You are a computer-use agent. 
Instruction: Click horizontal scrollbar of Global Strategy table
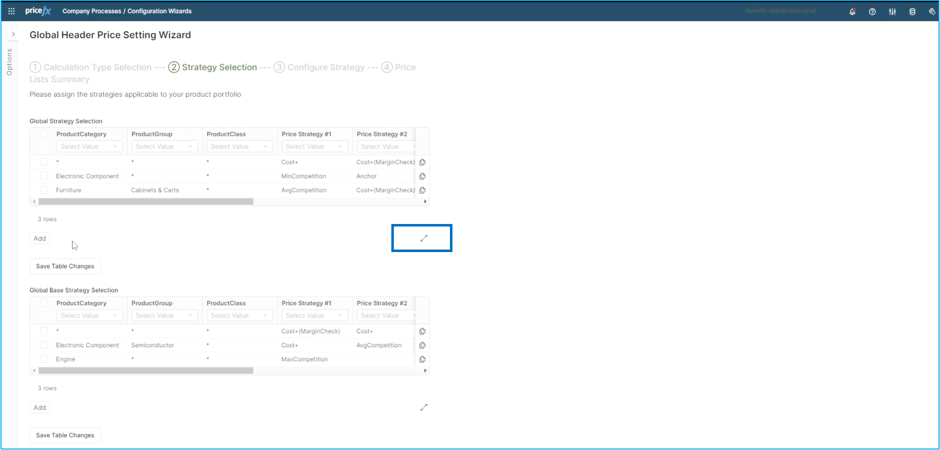tap(146, 201)
